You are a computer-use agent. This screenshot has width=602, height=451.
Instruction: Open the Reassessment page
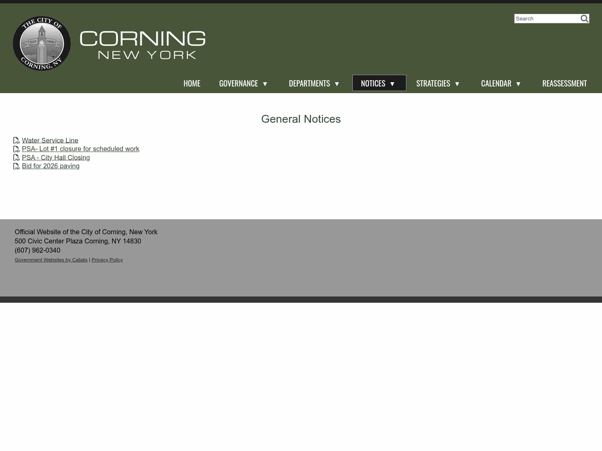pyautogui.click(x=564, y=83)
